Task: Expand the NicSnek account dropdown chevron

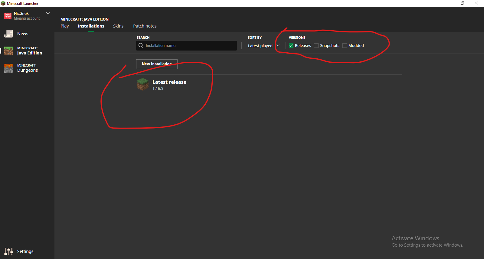Action: [x=48, y=13]
